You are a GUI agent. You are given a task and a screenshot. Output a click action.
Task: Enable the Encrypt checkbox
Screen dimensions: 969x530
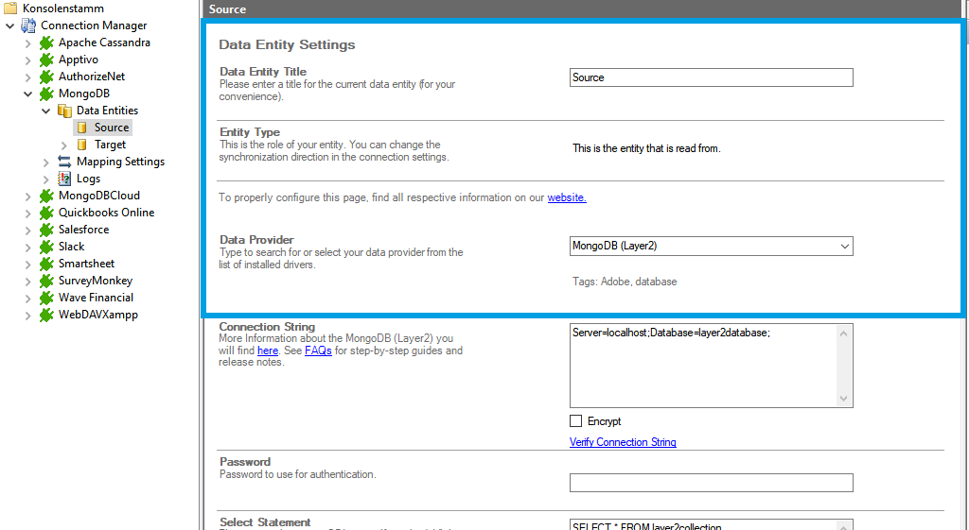575,420
